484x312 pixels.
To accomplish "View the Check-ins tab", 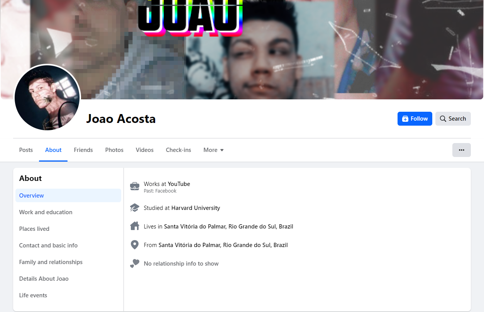I will pyautogui.click(x=178, y=150).
